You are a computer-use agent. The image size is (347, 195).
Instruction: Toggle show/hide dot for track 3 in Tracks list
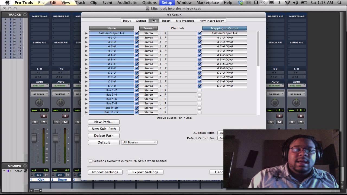[5, 26]
